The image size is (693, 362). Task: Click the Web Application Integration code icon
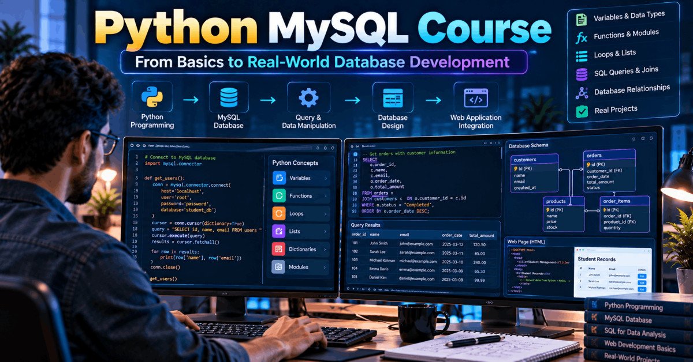pos(475,97)
